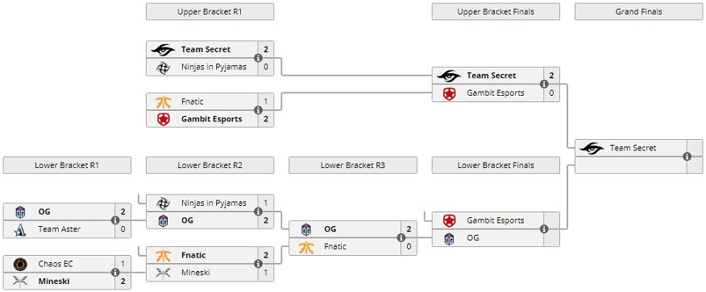706x292 pixels.
Task: View info for OG vs Team Aster match
Action: tap(115, 220)
